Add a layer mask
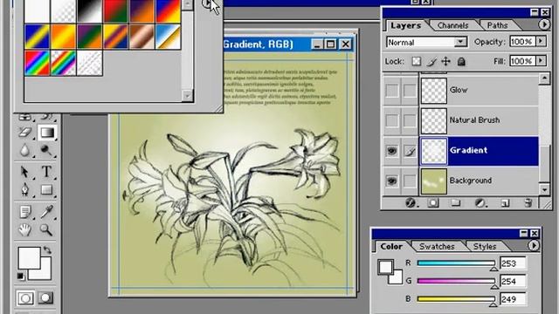559x314 pixels. tap(433, 203)
